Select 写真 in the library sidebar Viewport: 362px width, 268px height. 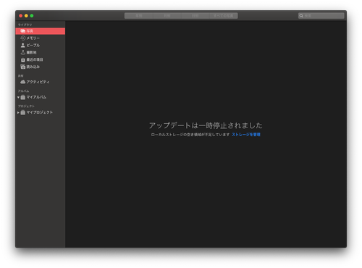41,31
